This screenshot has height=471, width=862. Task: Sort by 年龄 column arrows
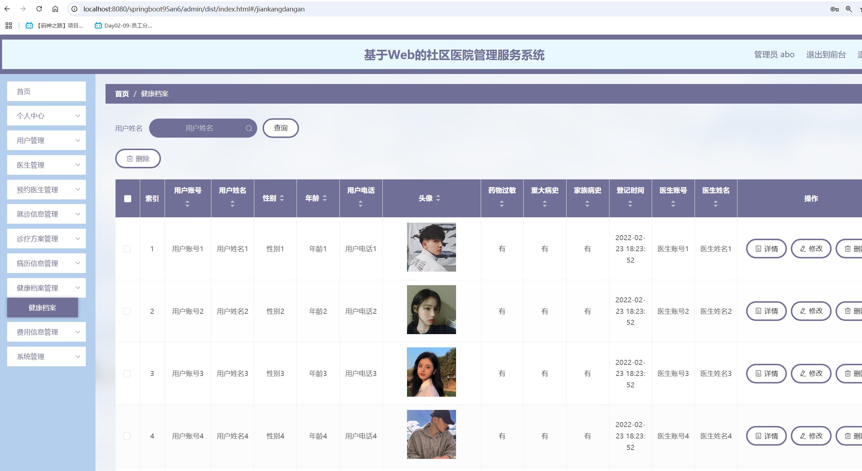point(325,198)
